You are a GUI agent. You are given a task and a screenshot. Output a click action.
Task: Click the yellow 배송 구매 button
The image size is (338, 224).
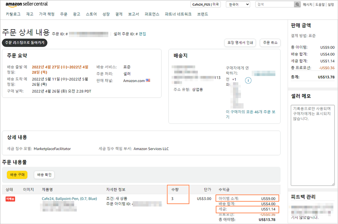click(17, 175)
